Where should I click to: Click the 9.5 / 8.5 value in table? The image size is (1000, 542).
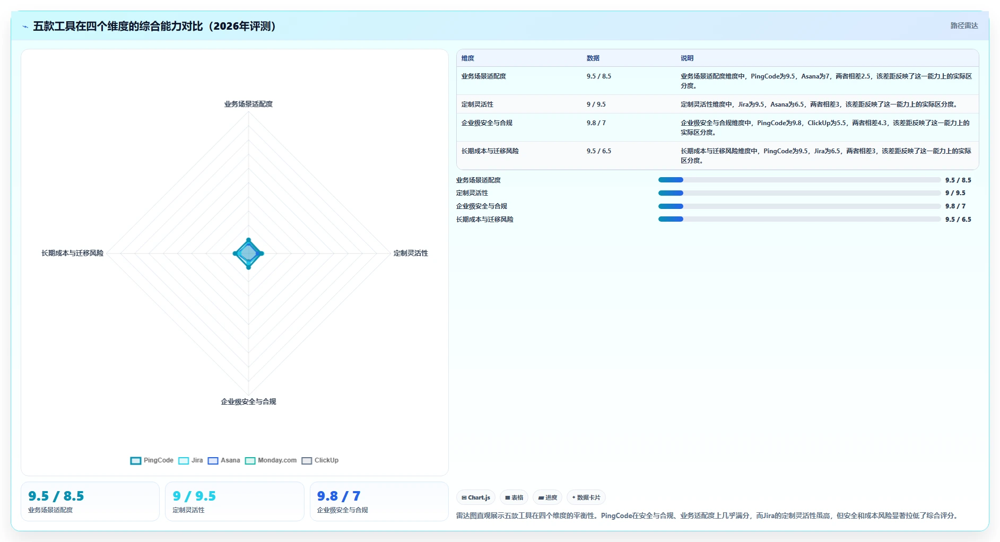pos(599,76)
